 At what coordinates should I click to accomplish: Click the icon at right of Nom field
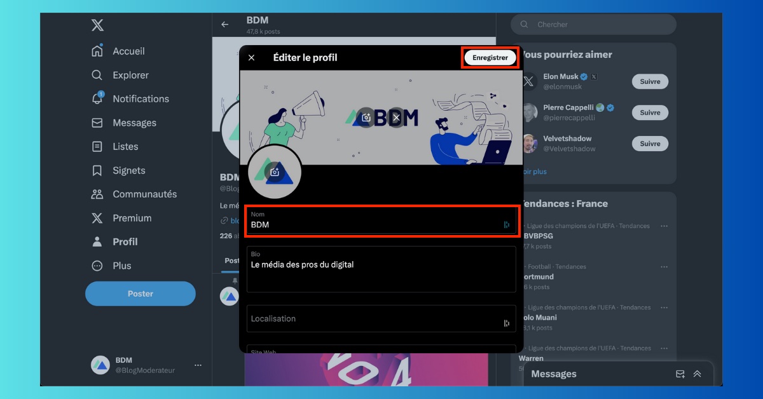[x=506, y=224]
